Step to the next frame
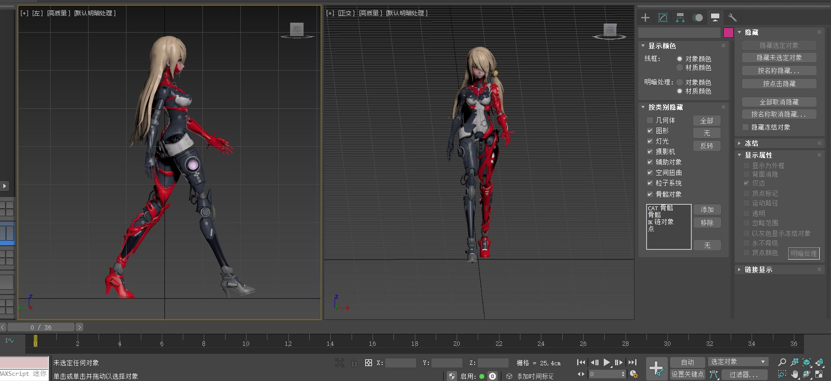Viewport: 831px width, 381px height. [x=619, y=362]
